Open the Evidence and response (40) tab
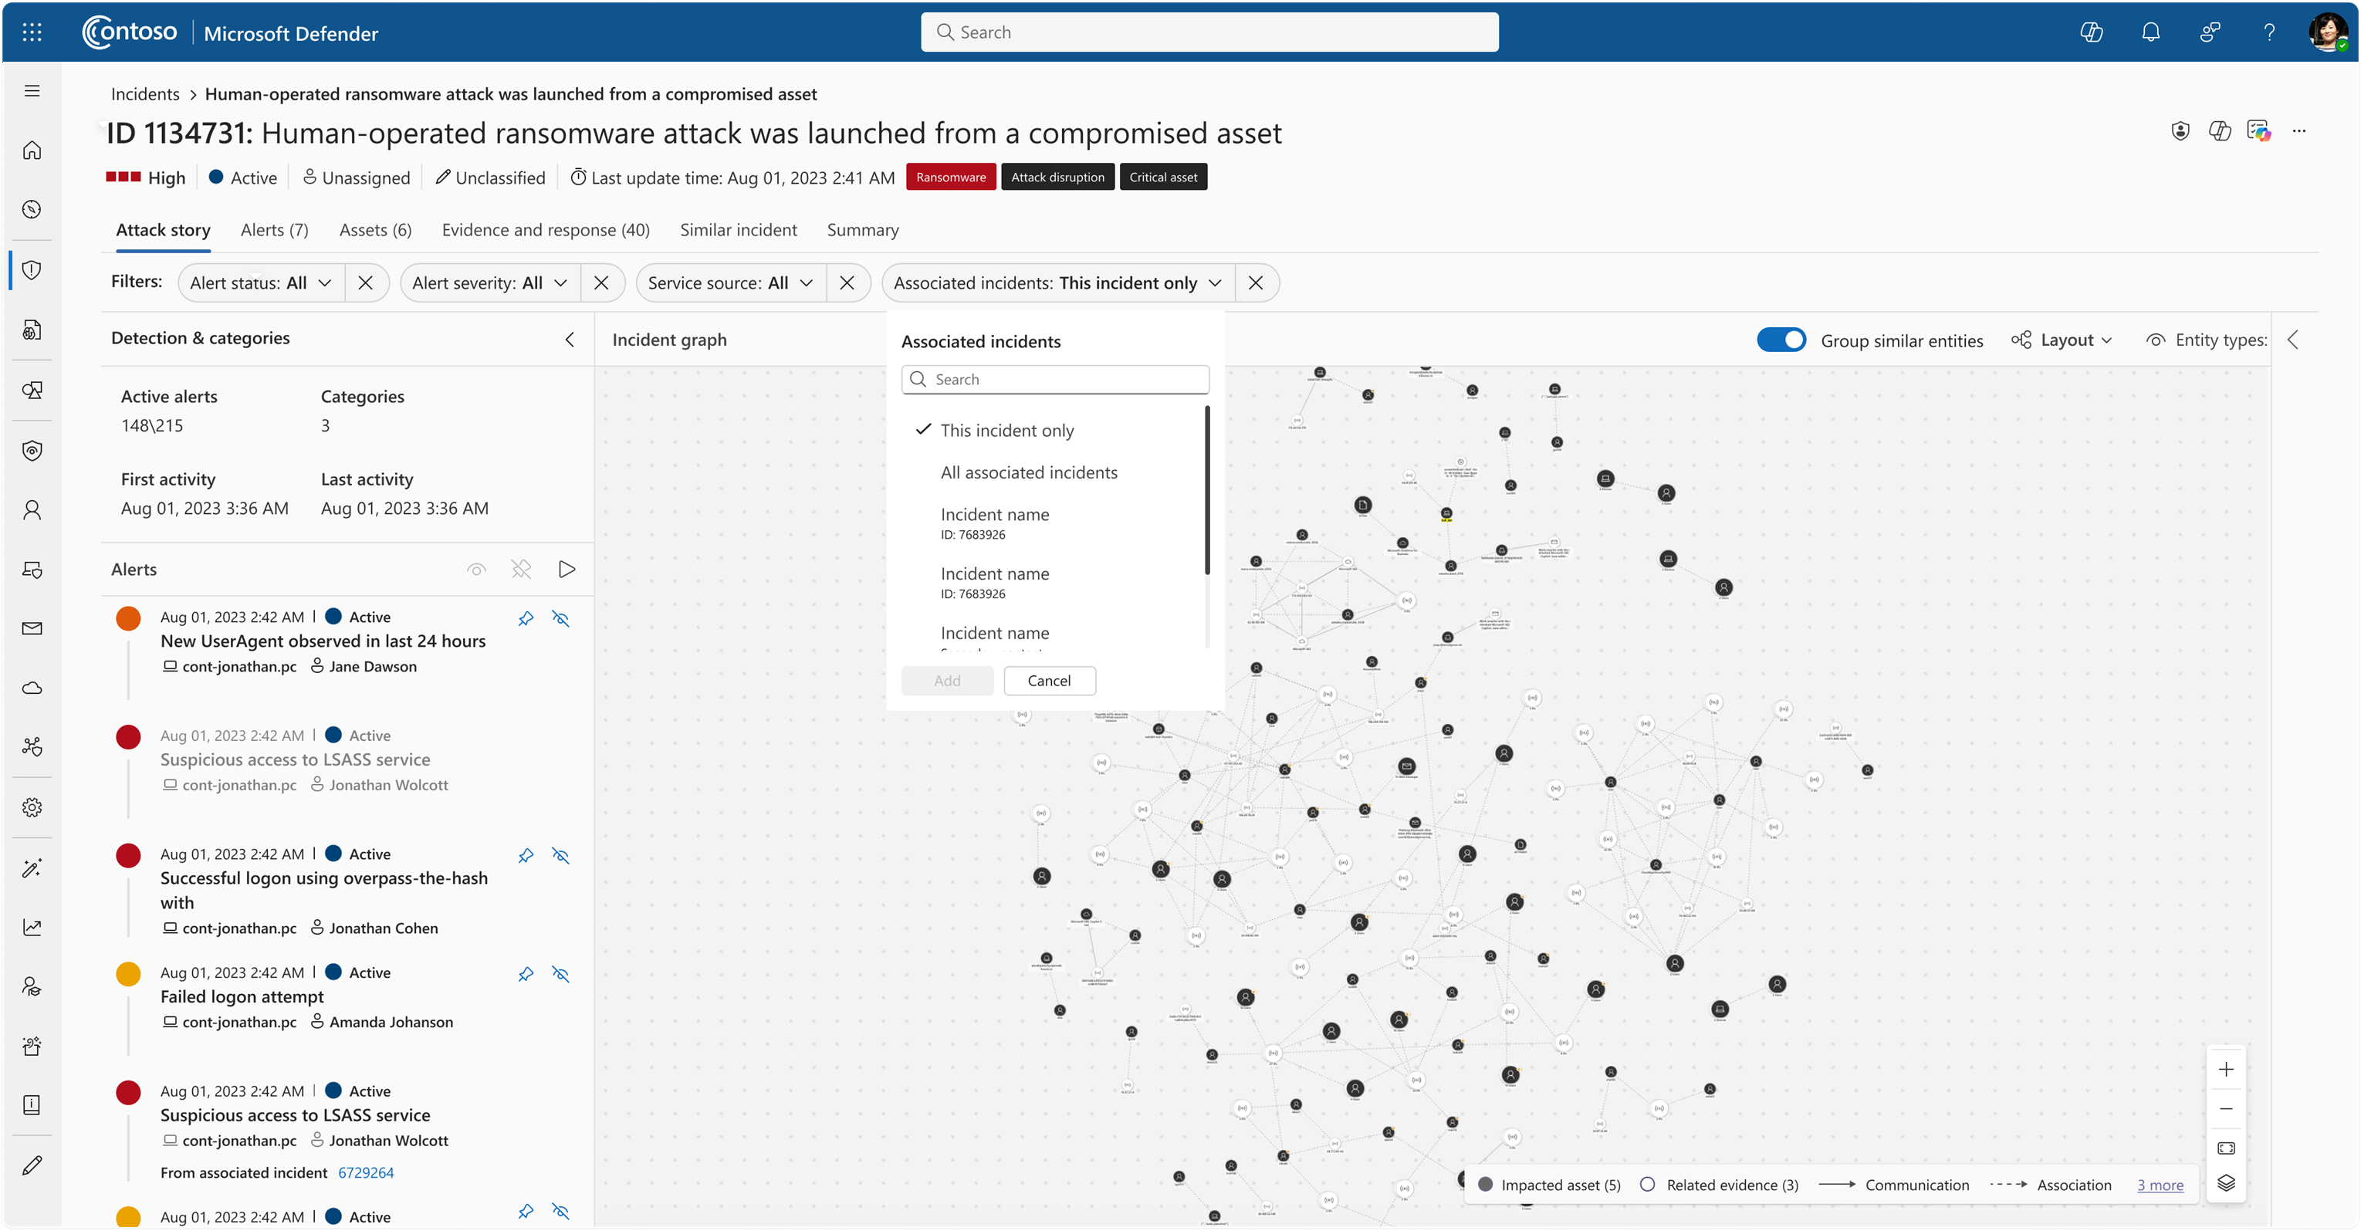The height and width of the screenshot is (1231, 2361). [546, 229]
